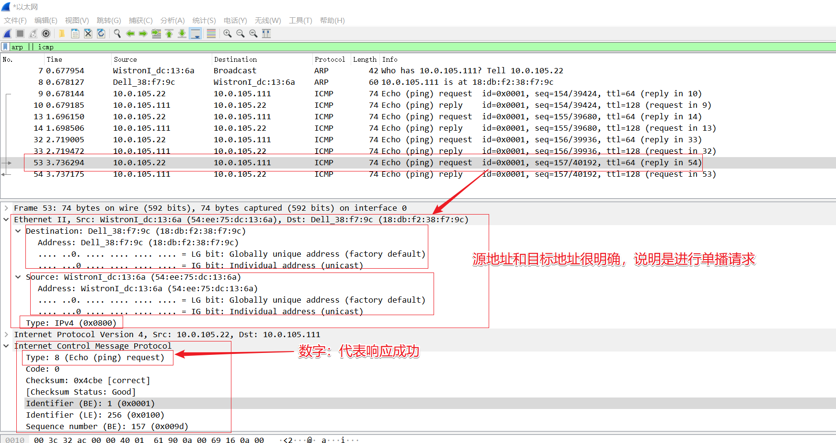The height and width of the screenshot is (443, 836).
Task: Click the display filter field
Action: (x=422, y=47)
